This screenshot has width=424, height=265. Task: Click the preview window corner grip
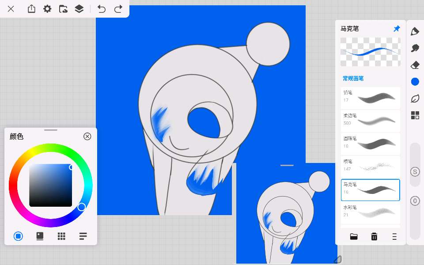tap(338, 260)
